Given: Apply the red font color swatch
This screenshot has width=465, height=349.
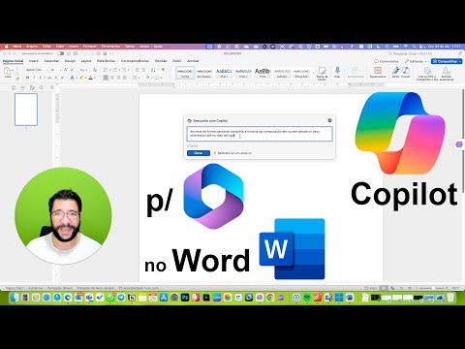Looking at the screenshot, I should pos(91,78).
